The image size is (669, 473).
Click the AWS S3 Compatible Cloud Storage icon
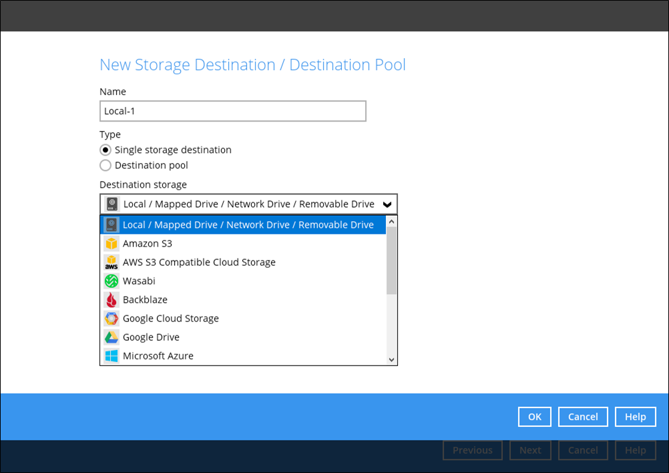(x=111, y=263)
